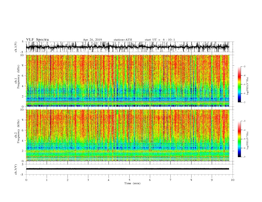Click time axis tick label "9"
The height and width of the screenshot is (202, 262).
[212, 180]
